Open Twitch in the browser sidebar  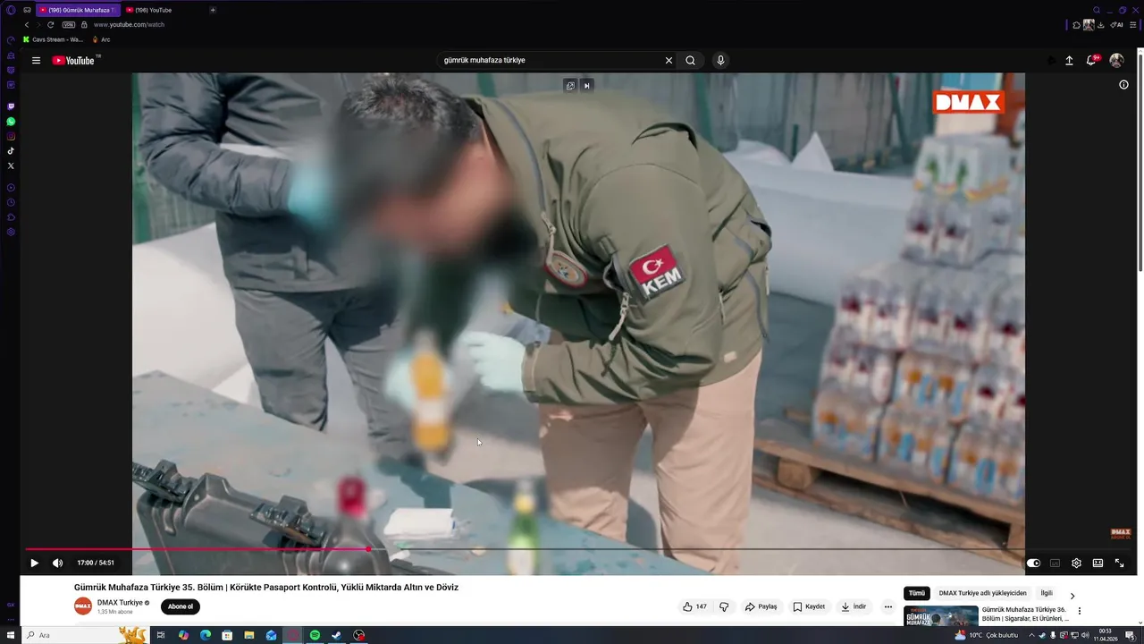click(x=11, y=106)
